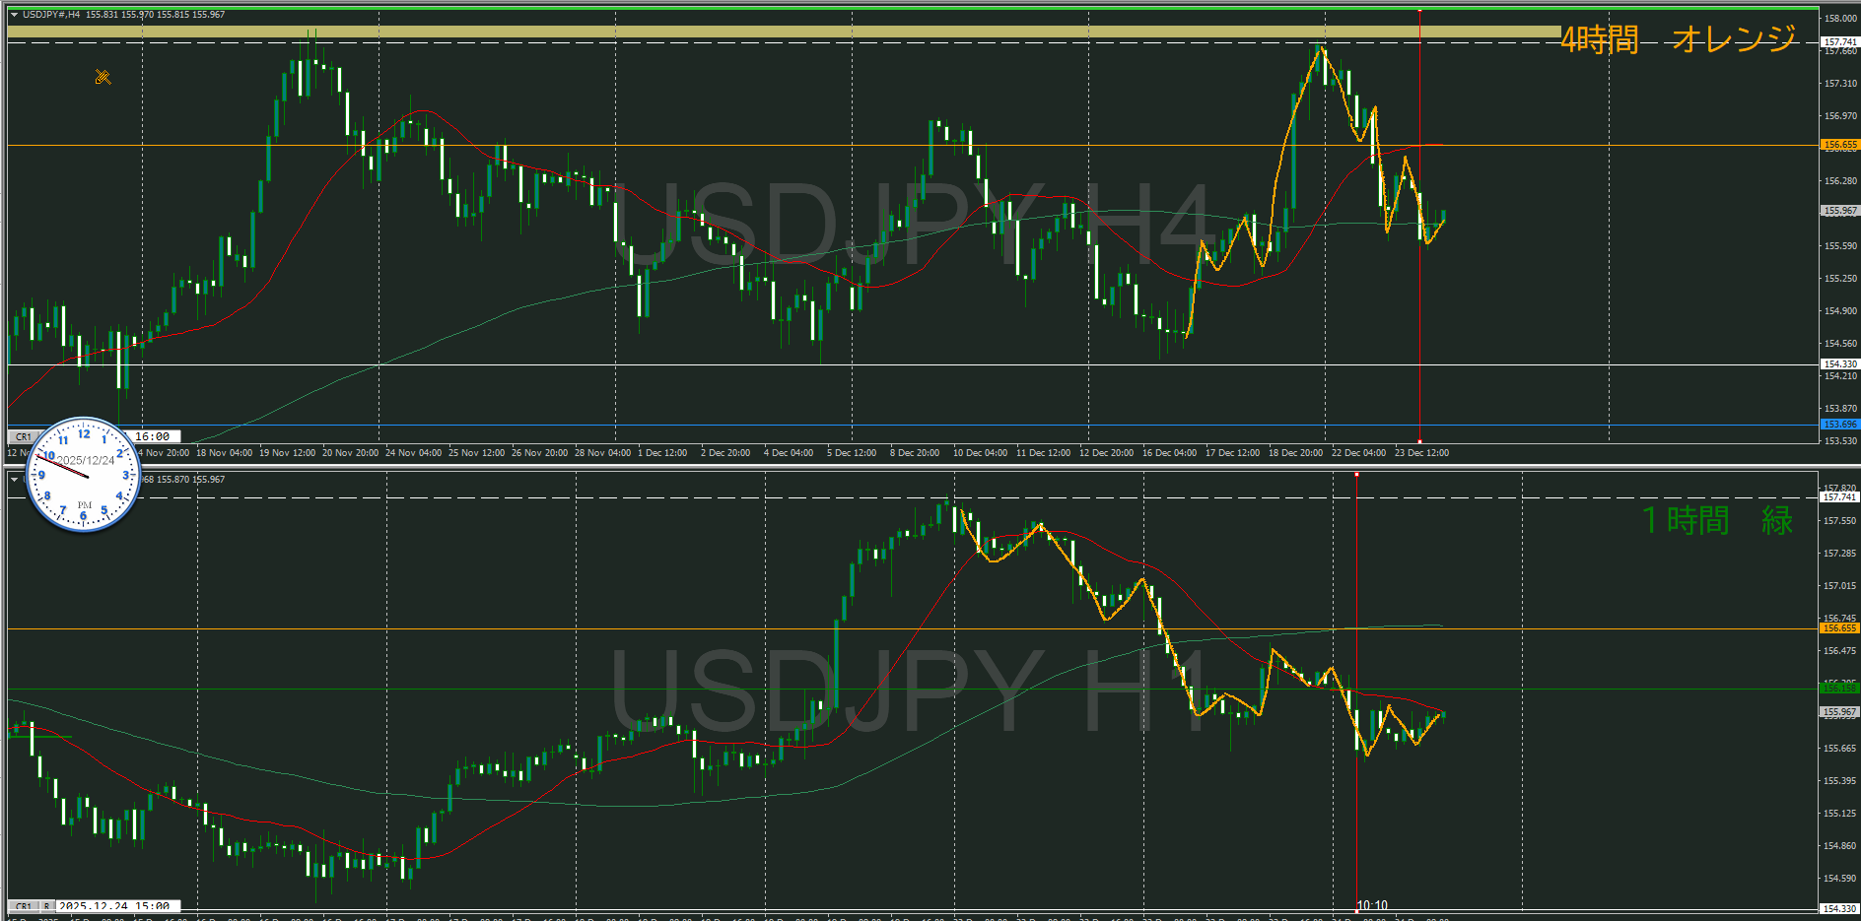Open the lower H1 chart's title dropdown arrow
This screenshot has height=921, width=1861.
click(x=14, y=480)
